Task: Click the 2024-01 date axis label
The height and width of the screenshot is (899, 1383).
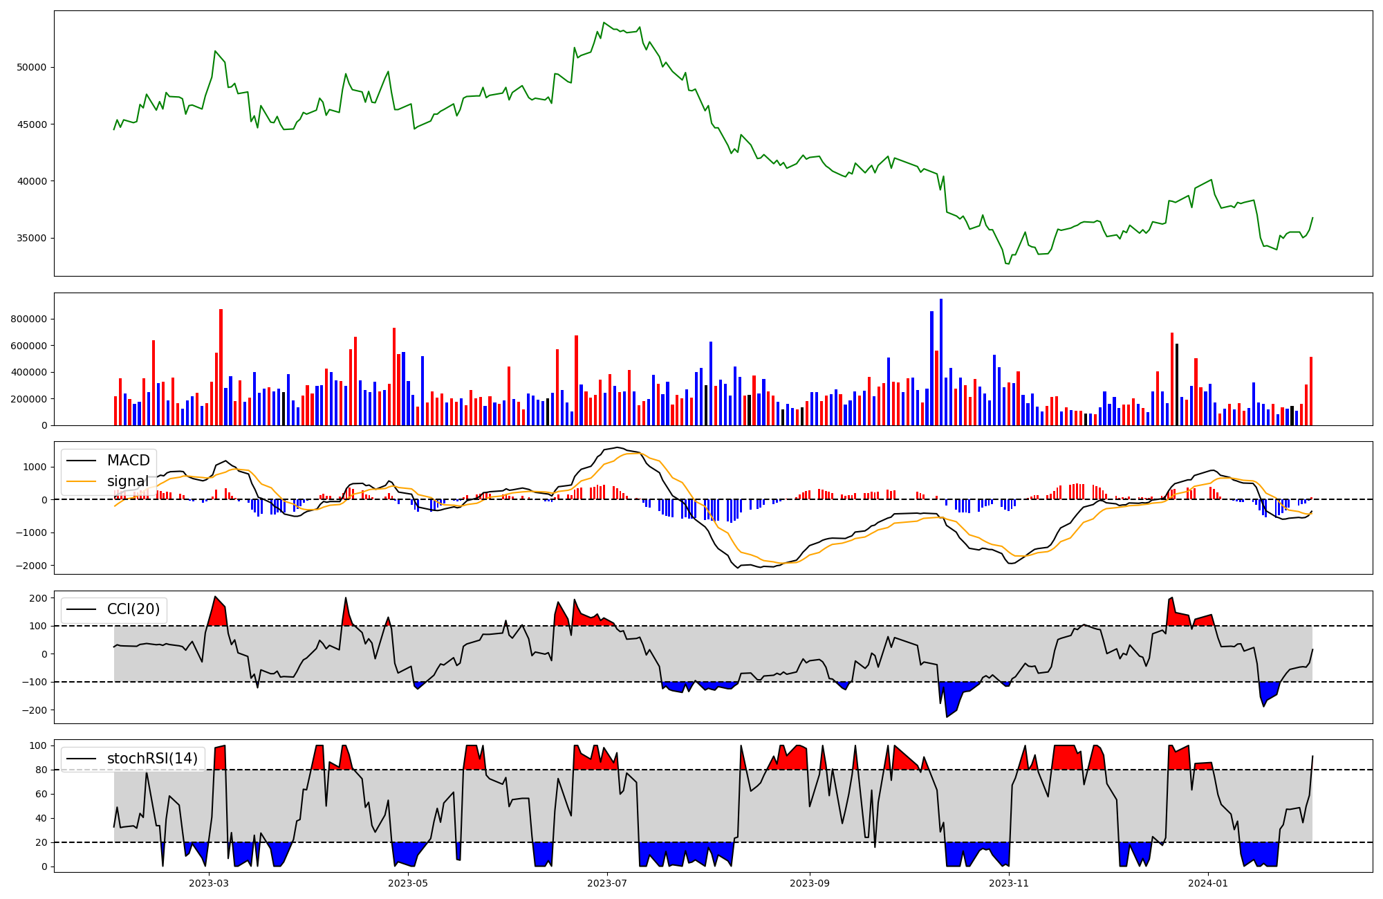Action: pyautogui.click(x=1208, y=883)
